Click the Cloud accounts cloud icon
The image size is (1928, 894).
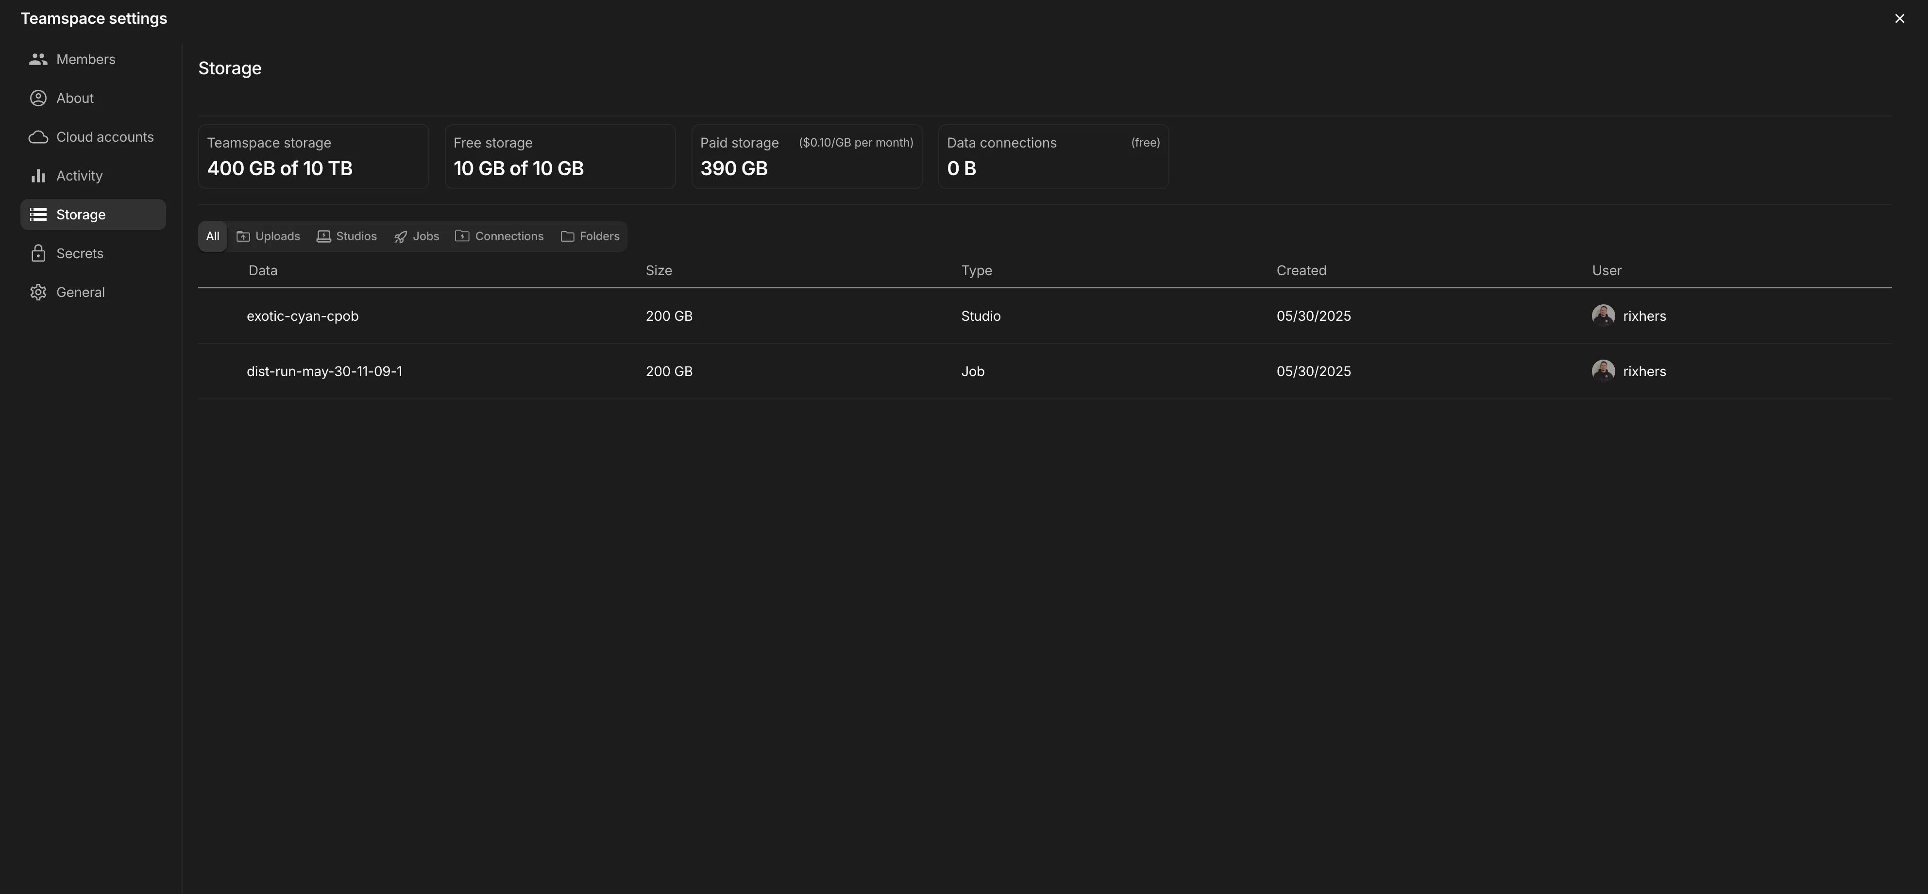pyautogui.click(x=38, y=137)
